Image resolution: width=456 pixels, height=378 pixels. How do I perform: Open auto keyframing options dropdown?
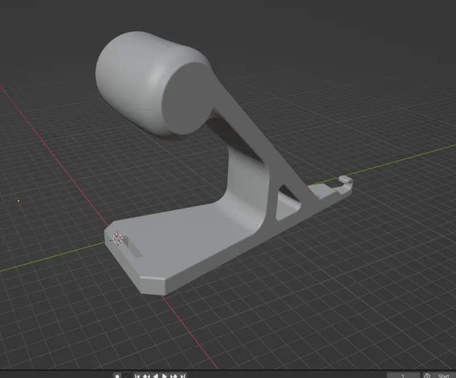(x=125, y=376)
